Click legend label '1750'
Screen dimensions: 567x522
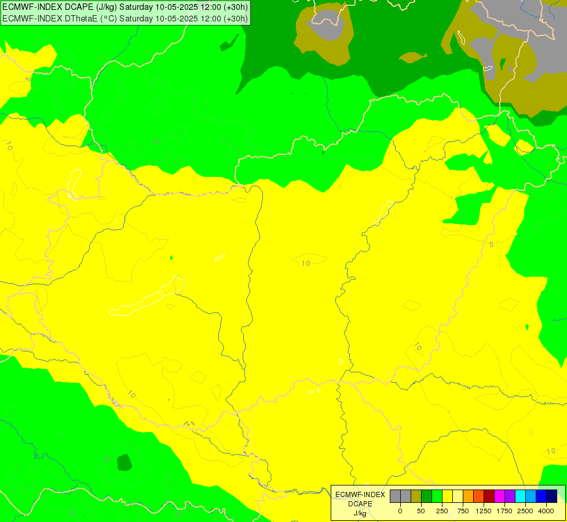click(504, 511)
